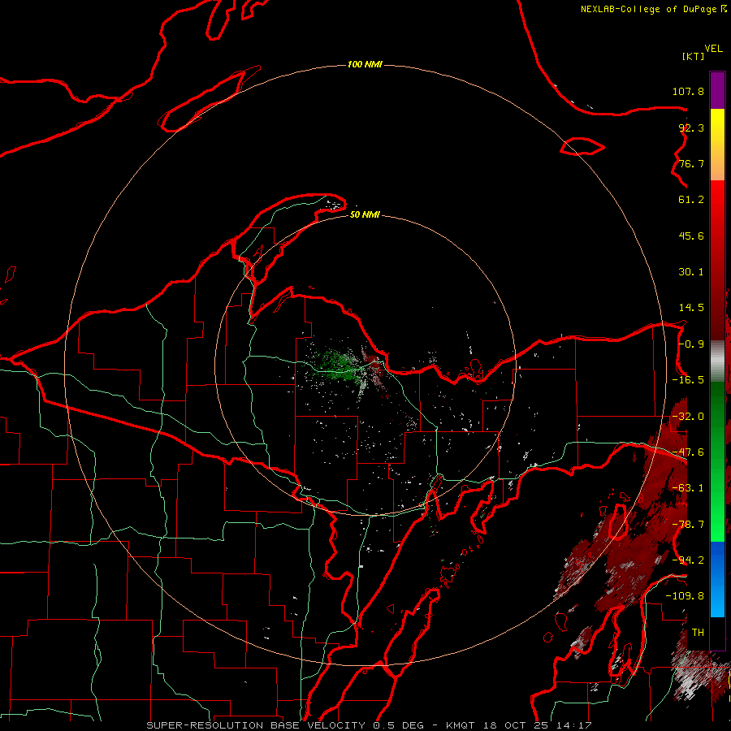Click the -32.0 velocity scale value
Screen dimensions: 731x731
pyautogui.click(x=688, y=417)
